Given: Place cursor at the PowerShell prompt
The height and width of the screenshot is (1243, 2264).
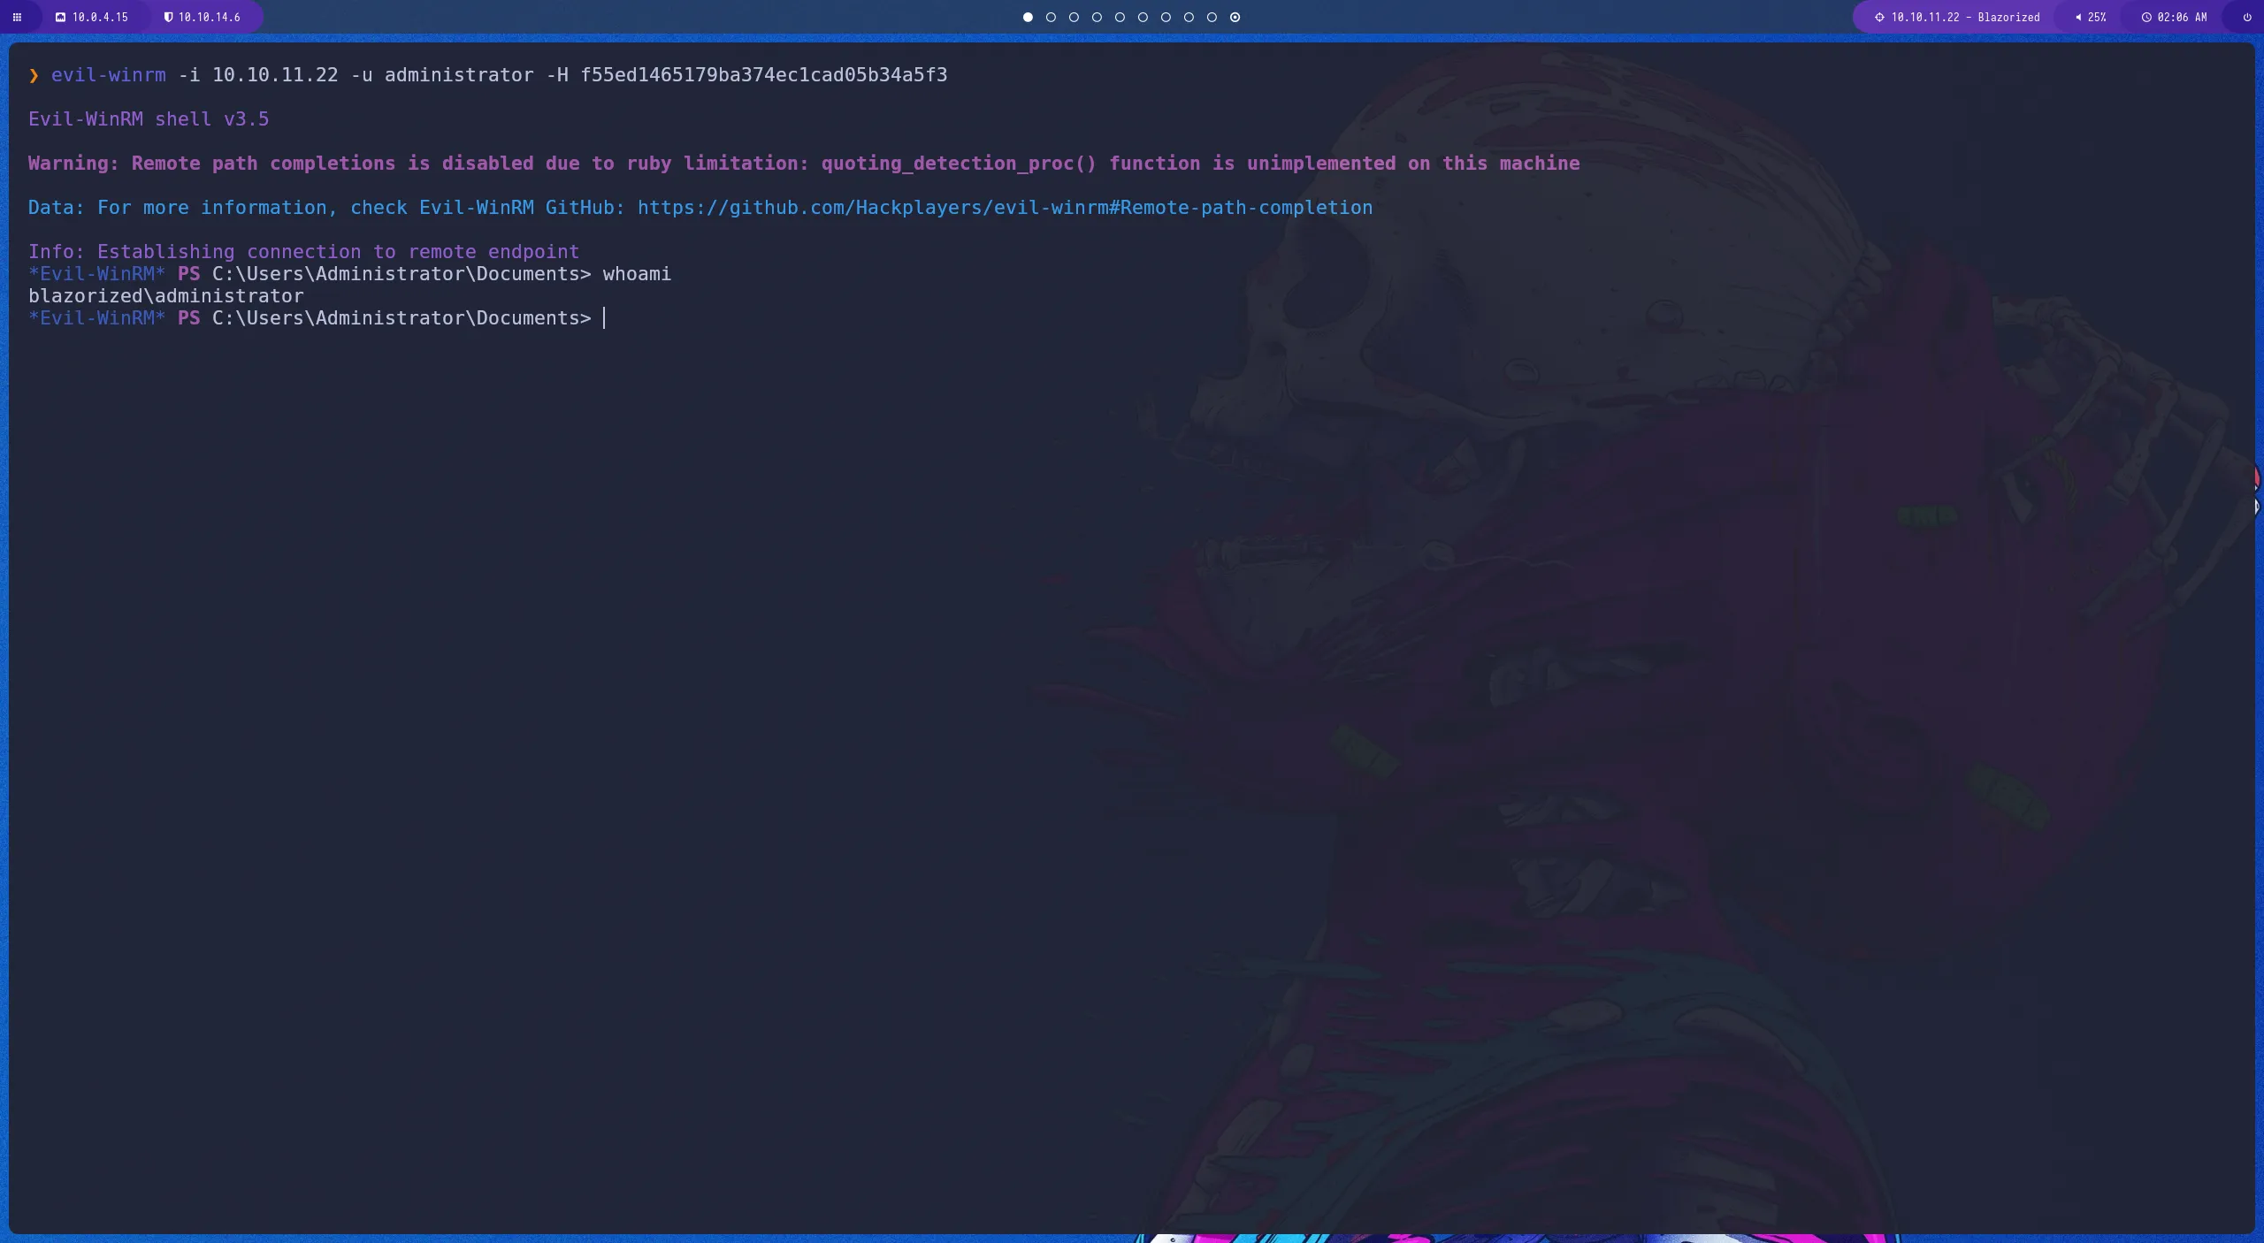Looking at the screenshot, I should [604, 317].
